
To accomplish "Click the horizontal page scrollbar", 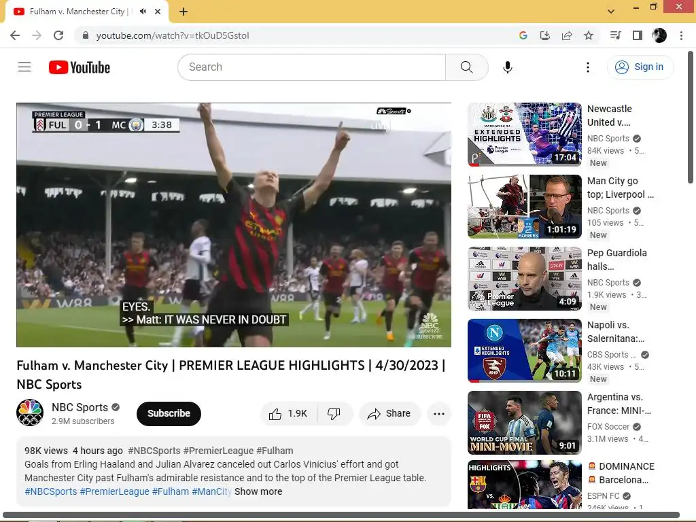I will click(341, 515).
